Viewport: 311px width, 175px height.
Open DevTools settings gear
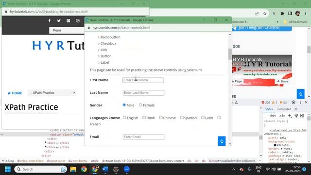(294, 103)
